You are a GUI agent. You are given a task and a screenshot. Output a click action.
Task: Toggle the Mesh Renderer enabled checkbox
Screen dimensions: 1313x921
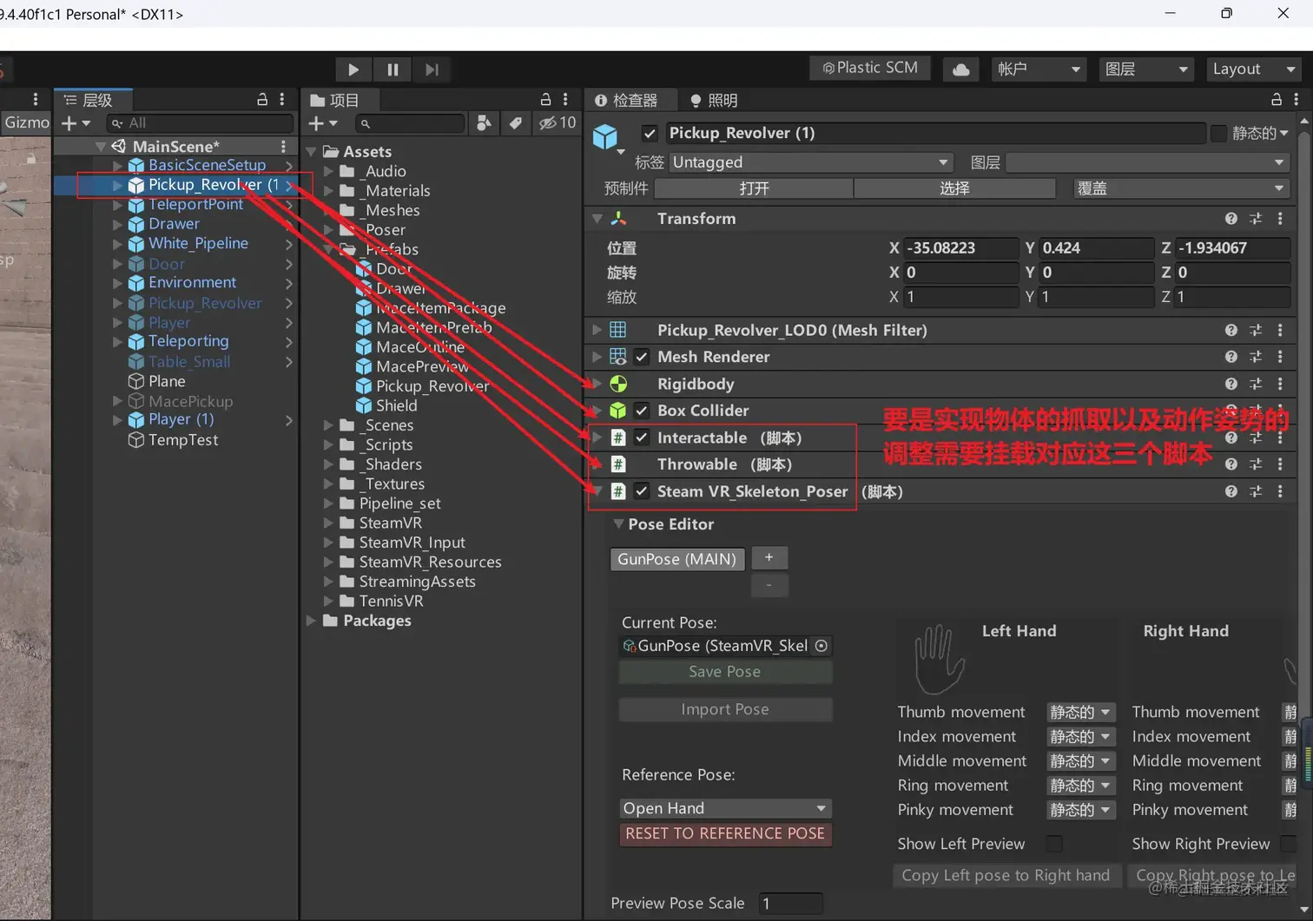pyautogui.click(x=642, y=357)
